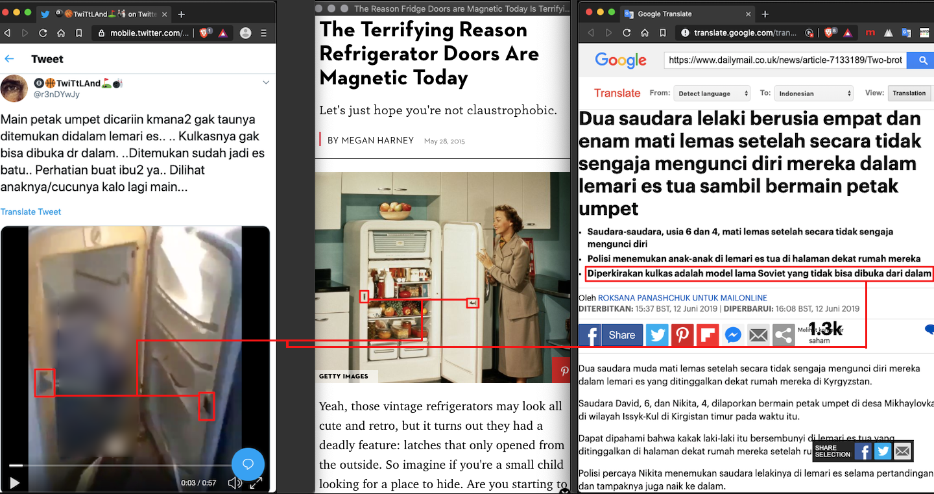This screenshot has width=934, height=494.
Task: Click the blue back arrow beside Tweet
Action: point(10,59)
